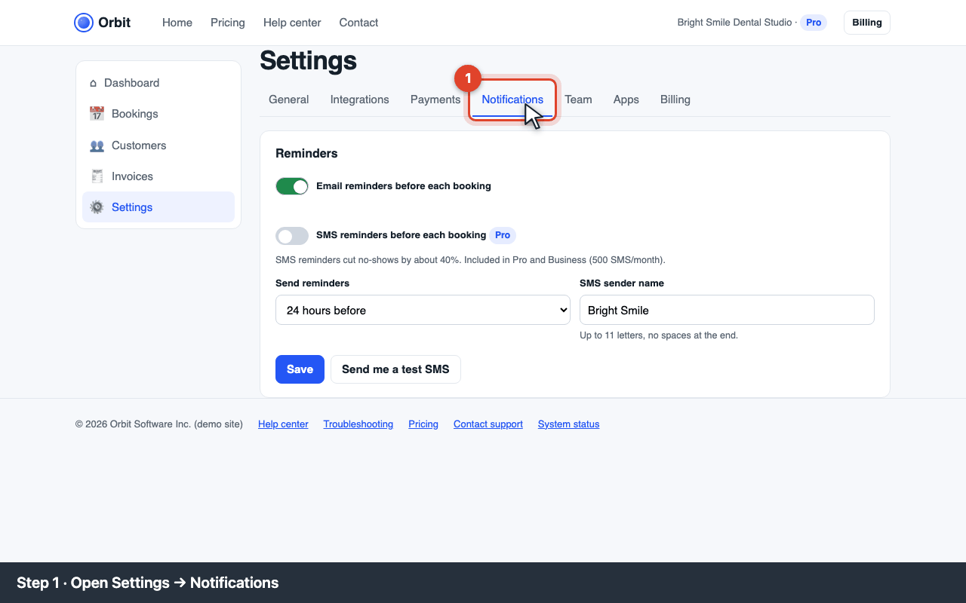
Task: Click the Pro badge in the header
Action: pos(814,23)
